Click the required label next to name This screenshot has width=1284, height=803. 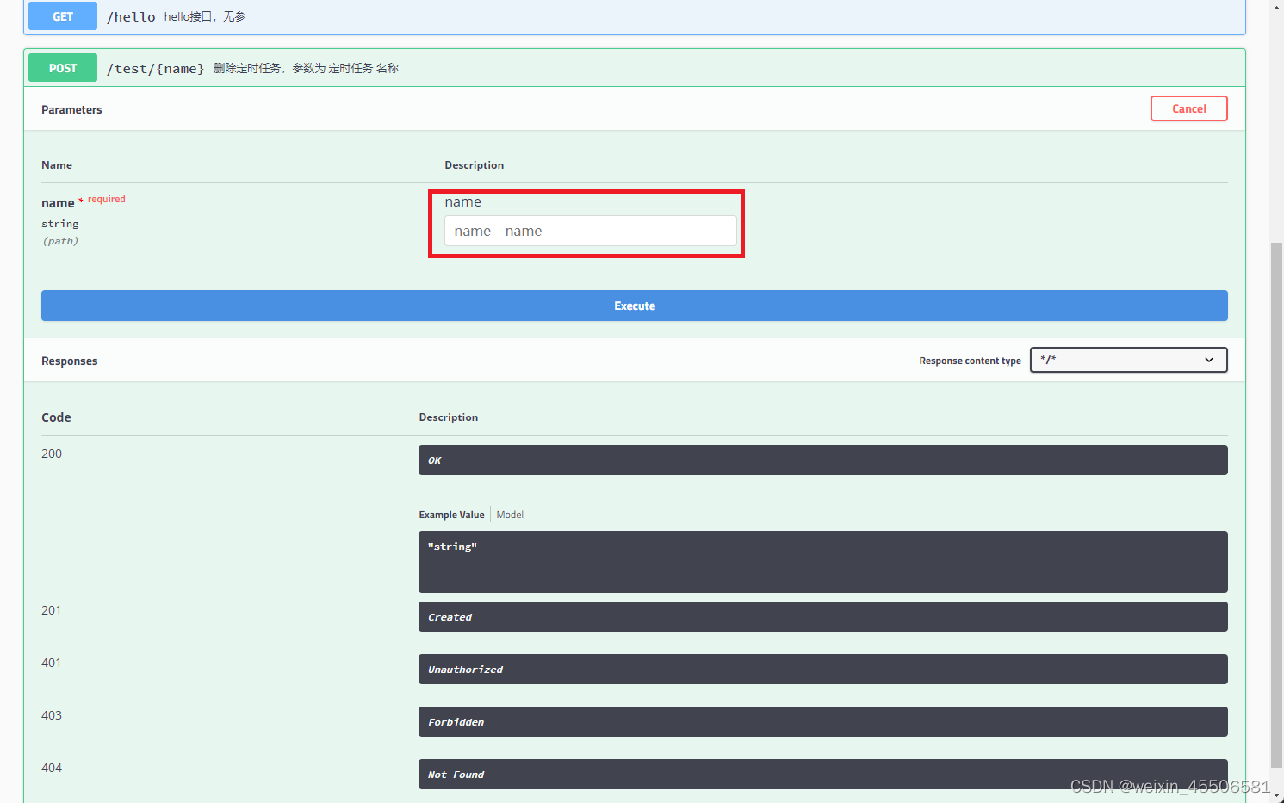tap(106, 199)
